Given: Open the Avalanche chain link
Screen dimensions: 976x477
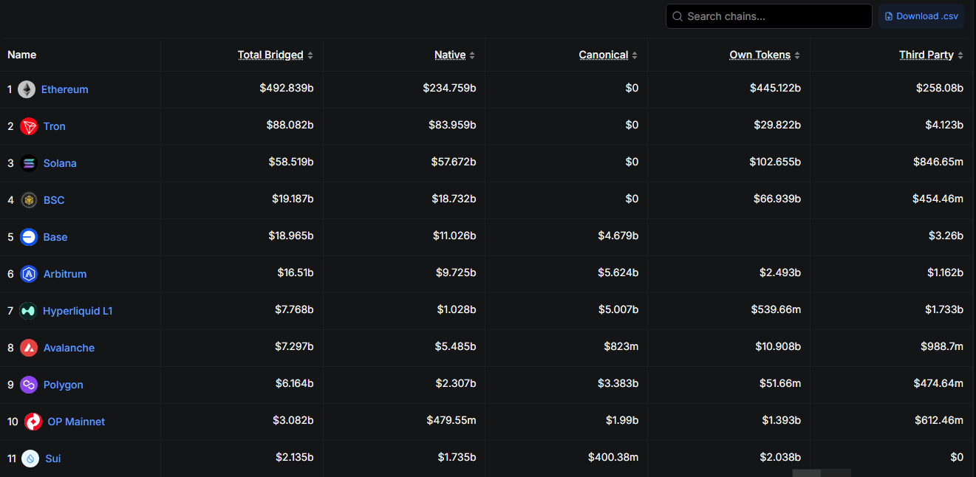Looking at the screenshot, I should point(69,348).
